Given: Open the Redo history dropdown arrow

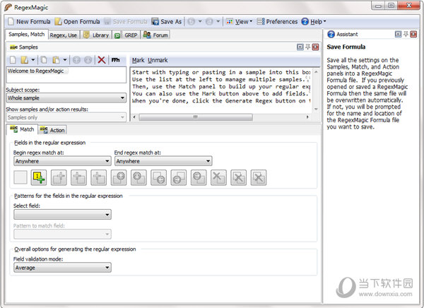Looking at the screenshot, I should point(218,22).
